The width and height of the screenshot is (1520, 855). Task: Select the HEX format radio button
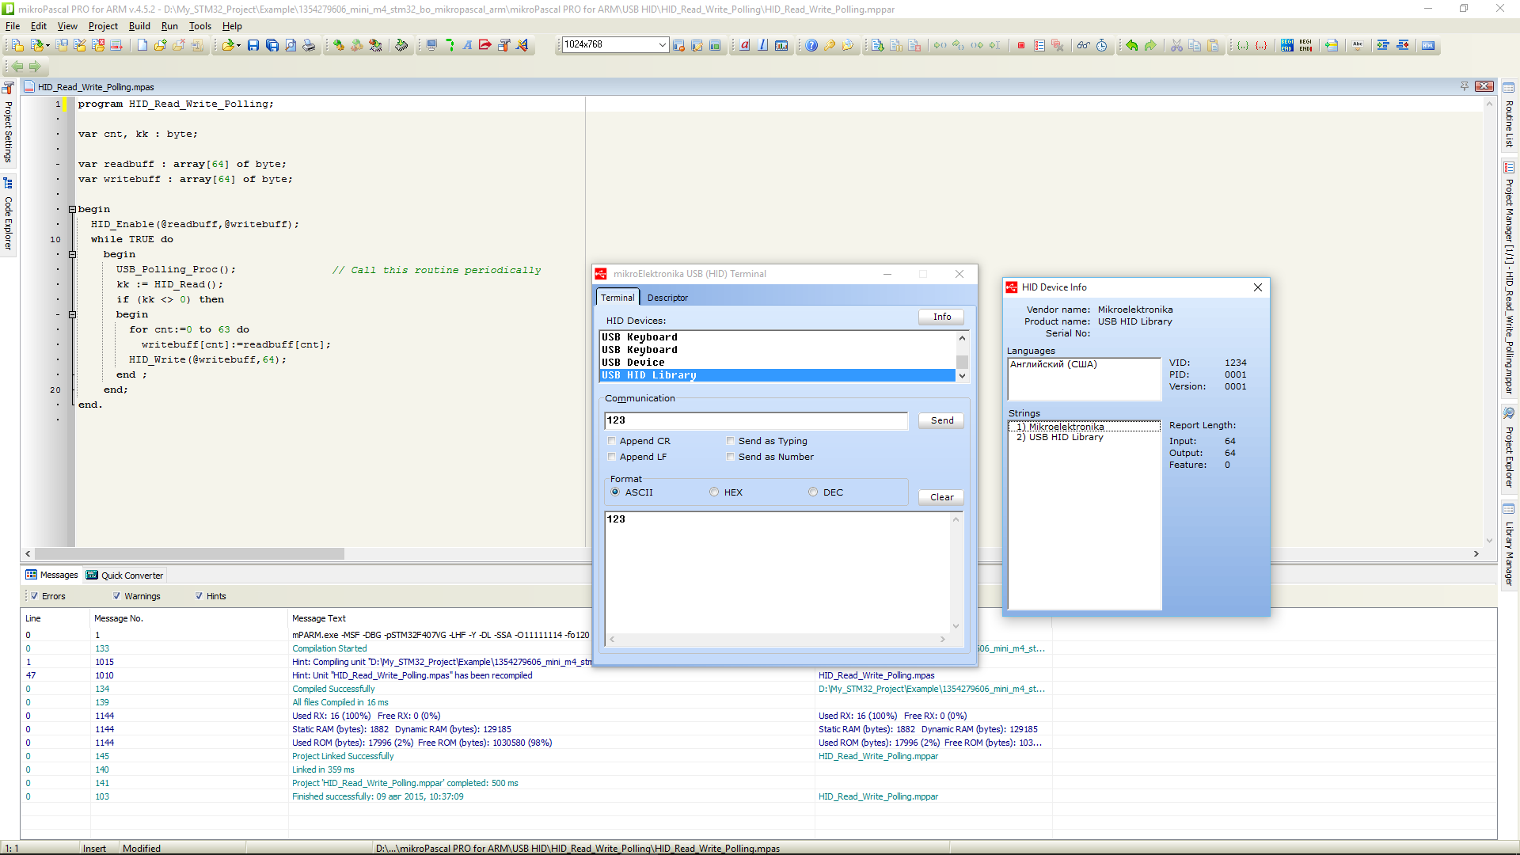pos(714,492)
